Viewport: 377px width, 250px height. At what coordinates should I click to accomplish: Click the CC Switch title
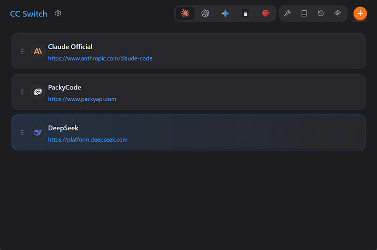[x=28, y=14]
